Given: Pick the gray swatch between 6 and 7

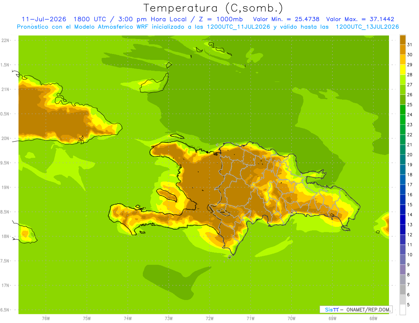Looking at the screenshot, I should tap(403, 290).
